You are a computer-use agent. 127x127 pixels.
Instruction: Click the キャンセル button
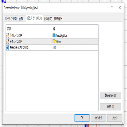(x=98, y=118)
